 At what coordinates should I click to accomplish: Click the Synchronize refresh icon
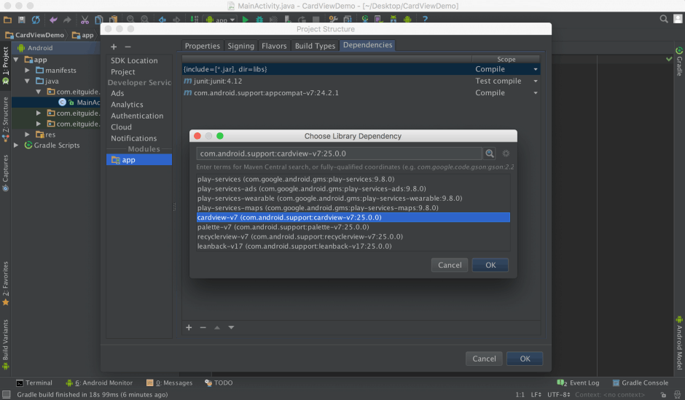click(36, 20)
